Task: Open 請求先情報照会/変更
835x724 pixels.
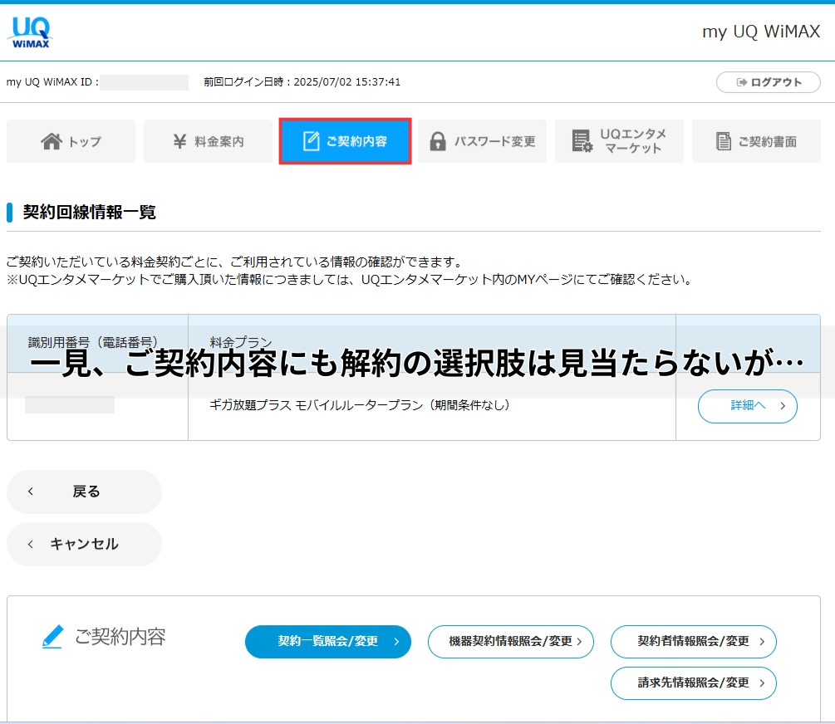Action: click(x=694, y=683)
